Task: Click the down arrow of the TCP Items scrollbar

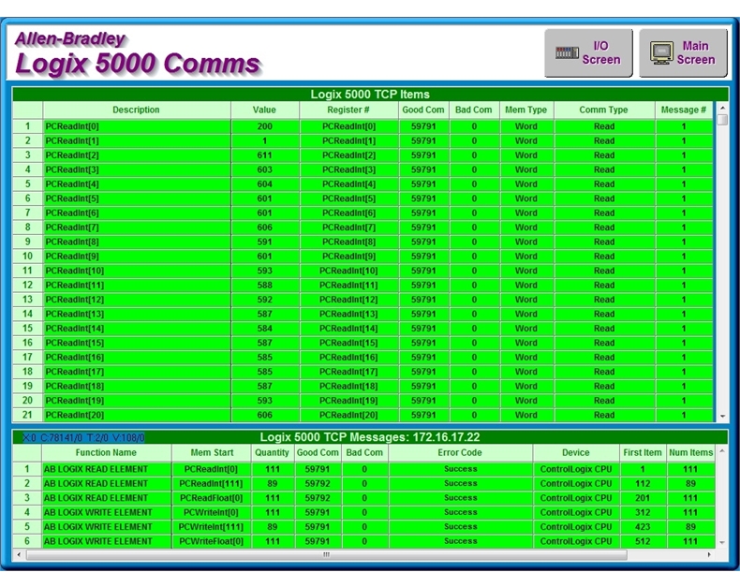Action: (x=722, y=417)
